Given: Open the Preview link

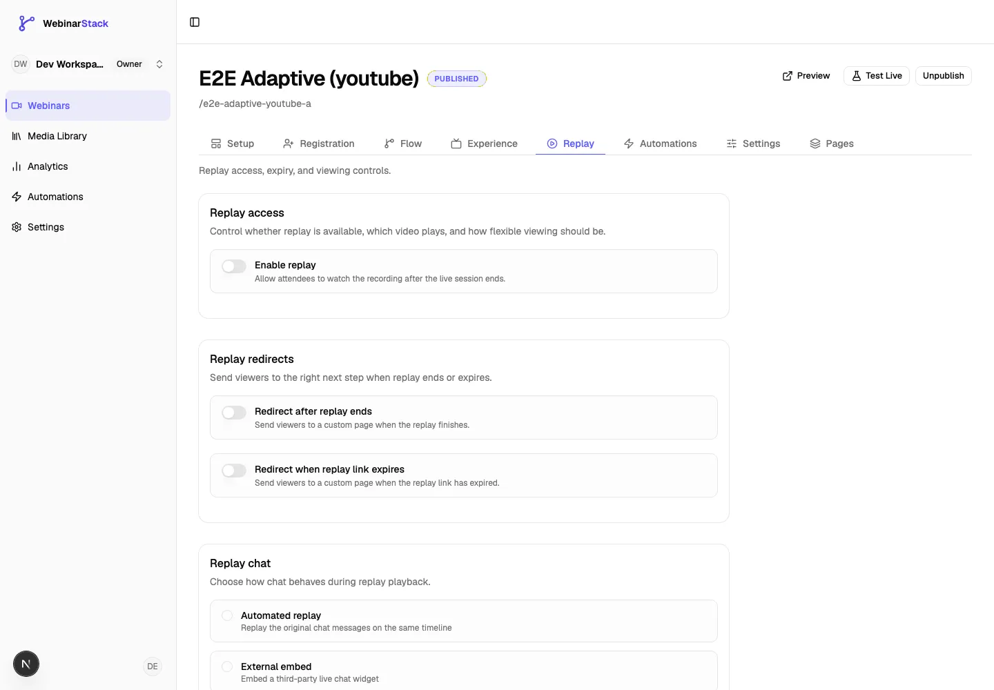Looking at the screenshot, I should pos(806,76).
